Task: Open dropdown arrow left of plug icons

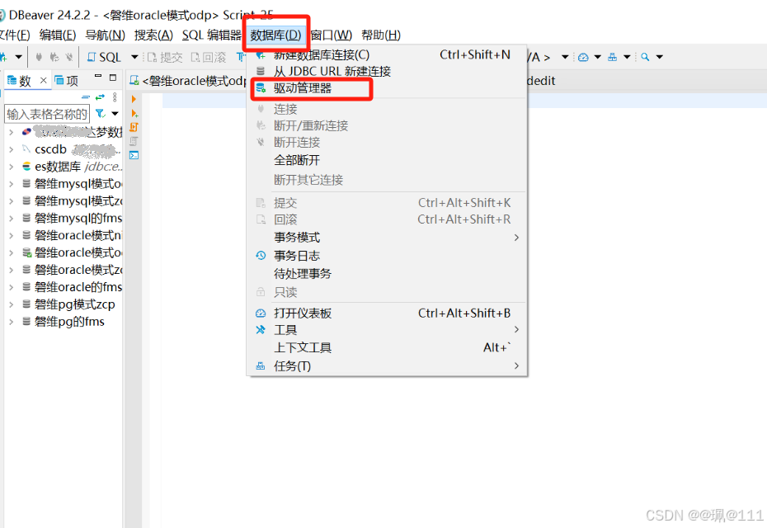Action: coord(19,57)
